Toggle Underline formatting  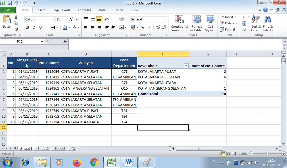tap(40, 27)
